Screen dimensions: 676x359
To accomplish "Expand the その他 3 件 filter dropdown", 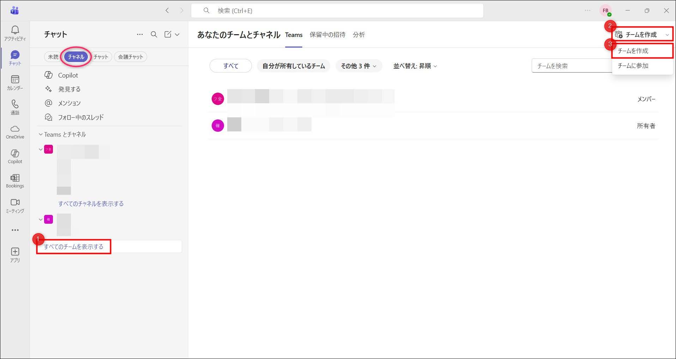I will tap(358, 66).
